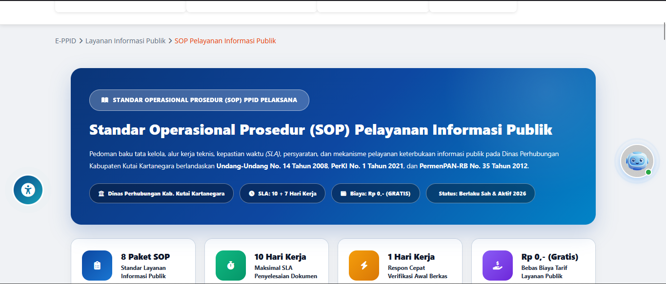Click the building icon beside Dinas Perhubungan
Viewport: 666px width, 284px height.
101,194
